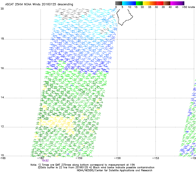Click the latitude label 18
Viewport: 196px width, 172px height.
pos(2,38)
